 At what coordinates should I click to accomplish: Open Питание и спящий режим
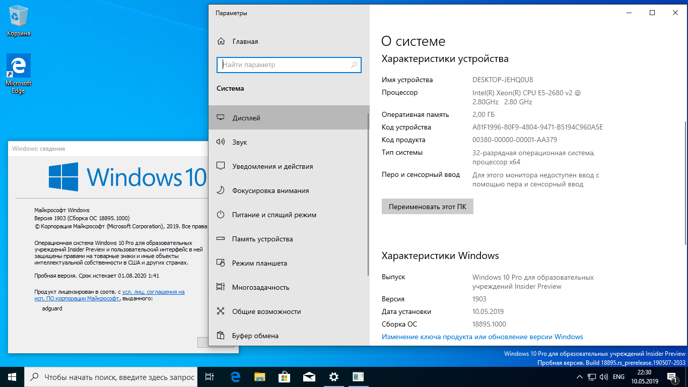[x=289, y=215]
